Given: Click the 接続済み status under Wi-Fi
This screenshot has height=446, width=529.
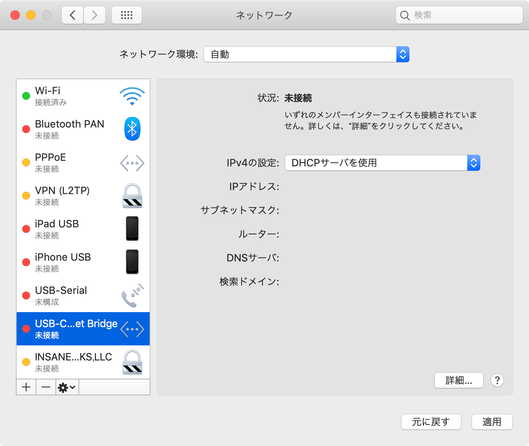Looking at the screenshot, I should coord(51,103).
